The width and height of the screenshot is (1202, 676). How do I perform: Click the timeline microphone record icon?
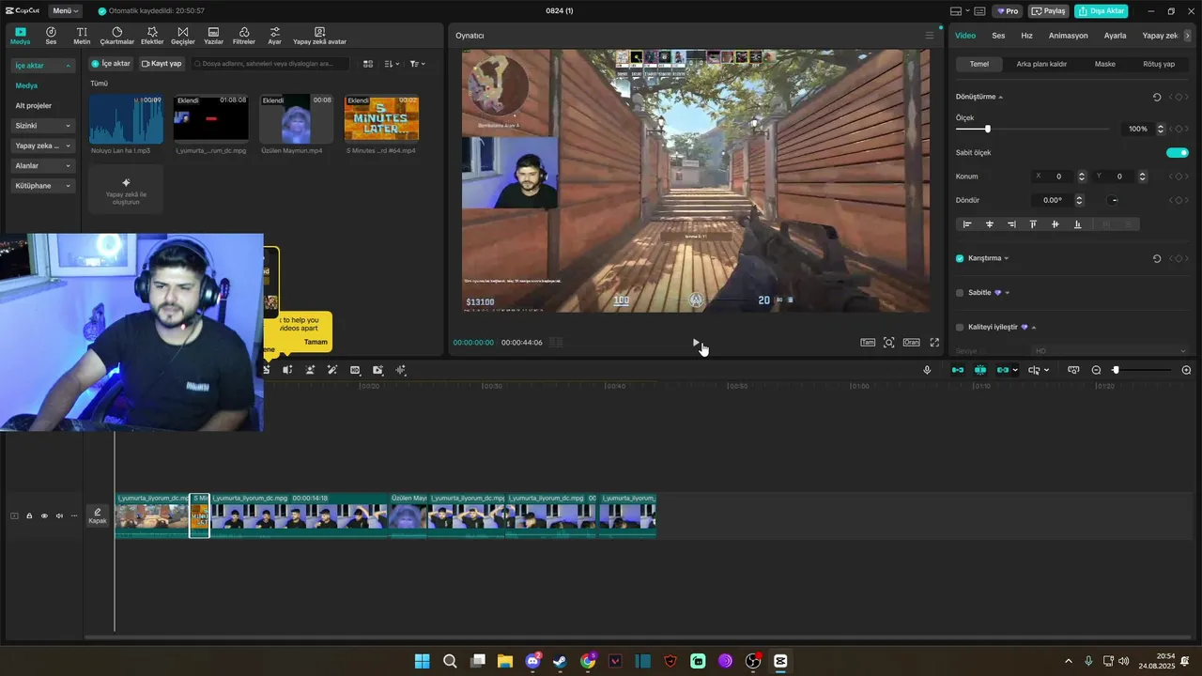(927, 370)
